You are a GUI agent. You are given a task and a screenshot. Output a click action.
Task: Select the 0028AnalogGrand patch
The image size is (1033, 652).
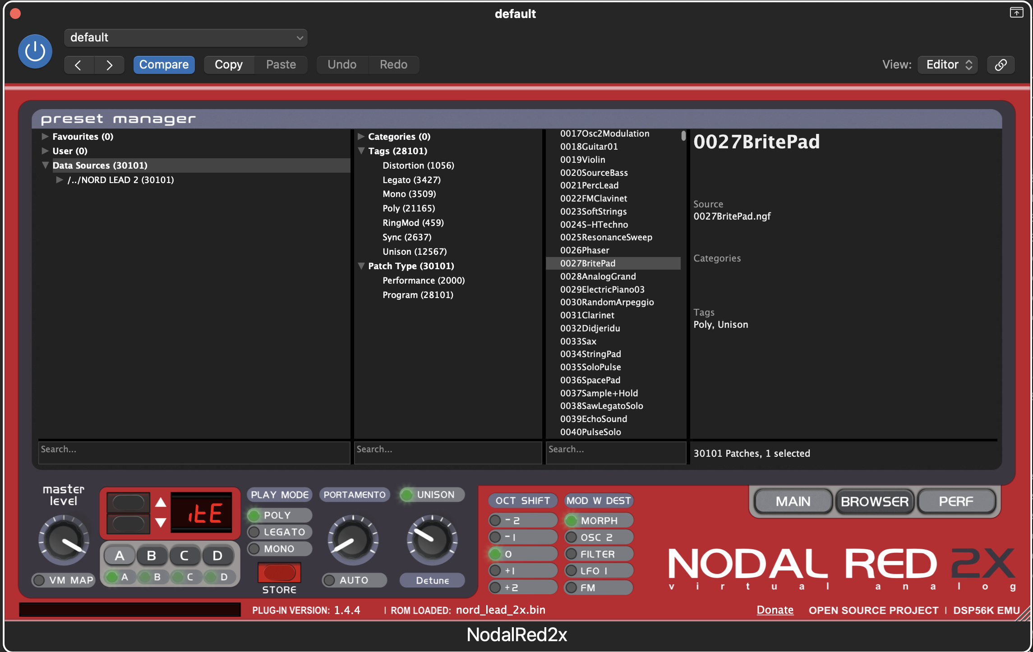[x=598, y=276]
